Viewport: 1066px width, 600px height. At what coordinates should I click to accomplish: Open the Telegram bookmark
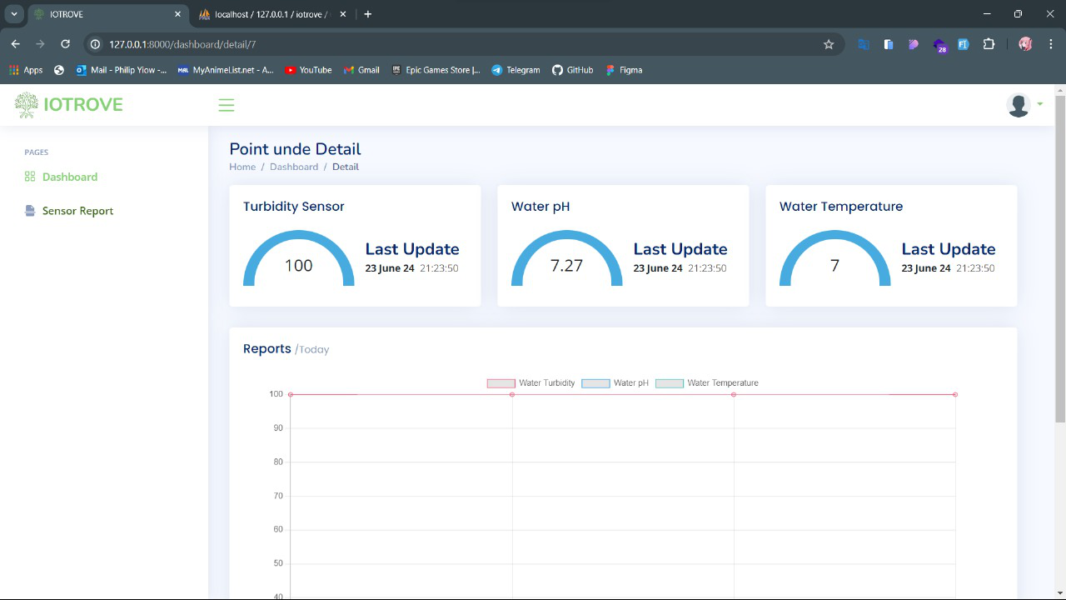516,70
